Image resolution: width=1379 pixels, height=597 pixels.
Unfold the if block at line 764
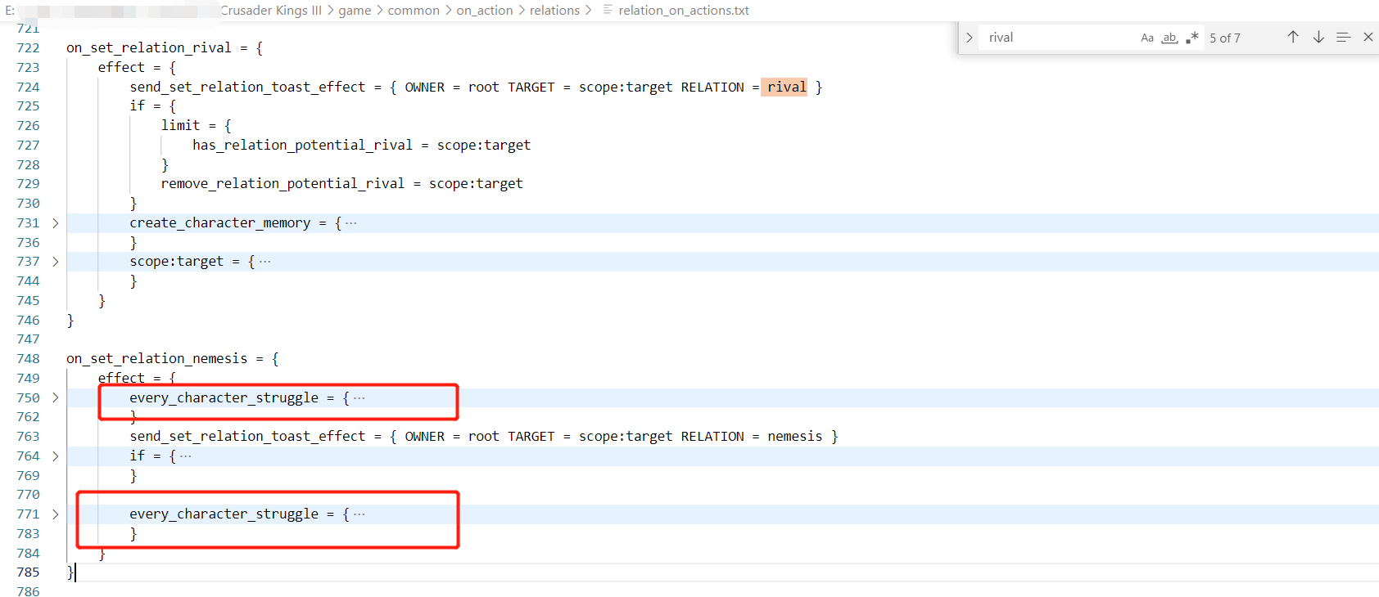[56, 456]
